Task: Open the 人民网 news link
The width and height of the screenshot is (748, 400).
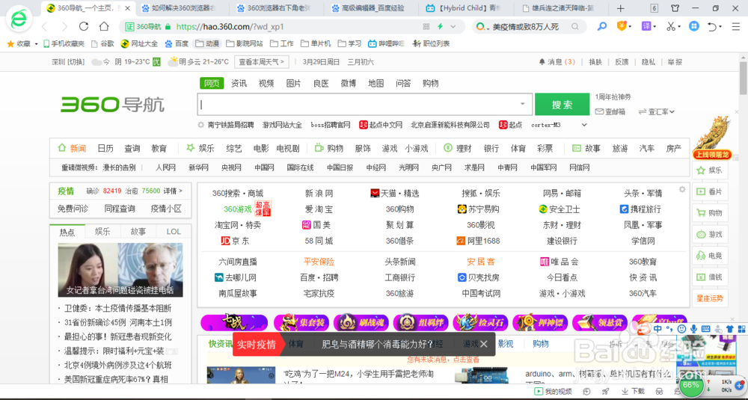Action: point(165,167)
